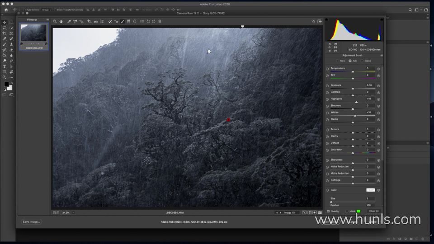
Task: Select the White Balance eyedropper tool
Action: (x=69, y=21)
